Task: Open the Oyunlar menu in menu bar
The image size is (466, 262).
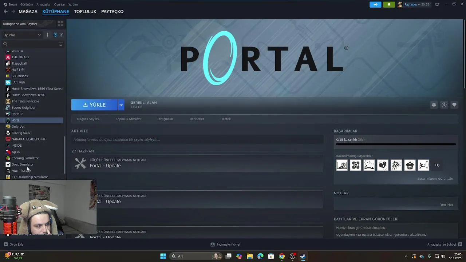Action: [x=60, y=4]
